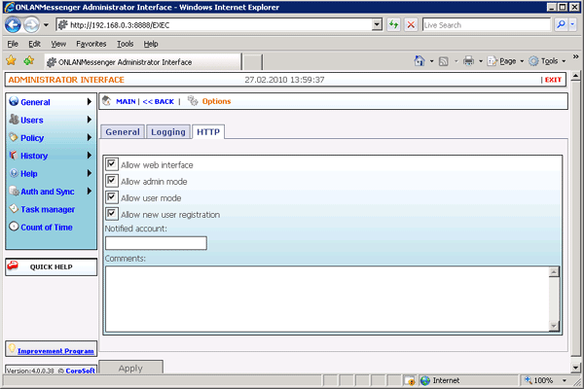Click the Favorites Center star icon
The image size is (584, 389).
11,60
